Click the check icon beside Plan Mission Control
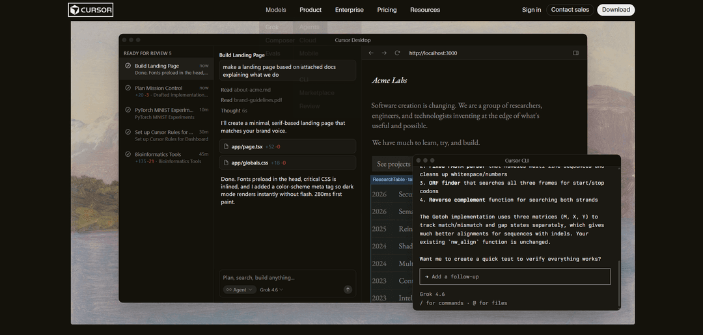The image size is (703, 335). [128, 88]
